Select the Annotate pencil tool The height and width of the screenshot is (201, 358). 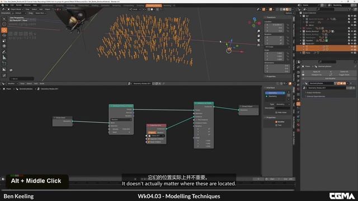4,52
